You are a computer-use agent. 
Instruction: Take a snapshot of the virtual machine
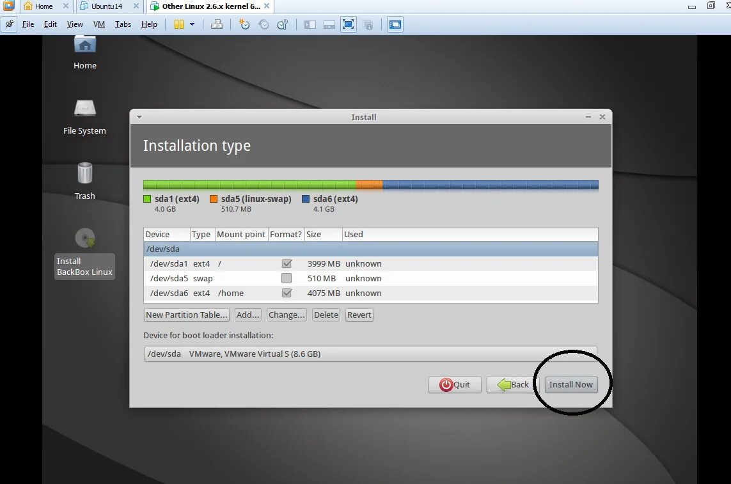coord(244,24)
